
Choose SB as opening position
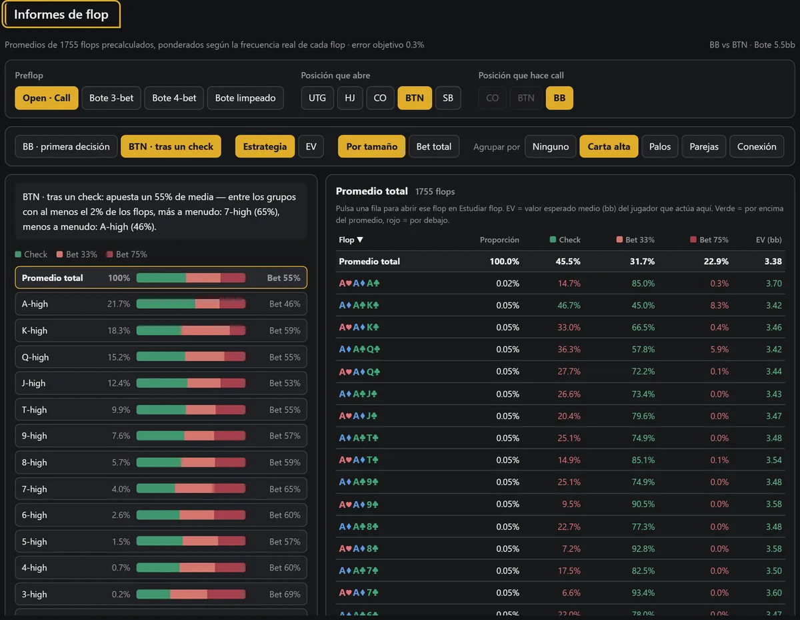tap(448, 98)
